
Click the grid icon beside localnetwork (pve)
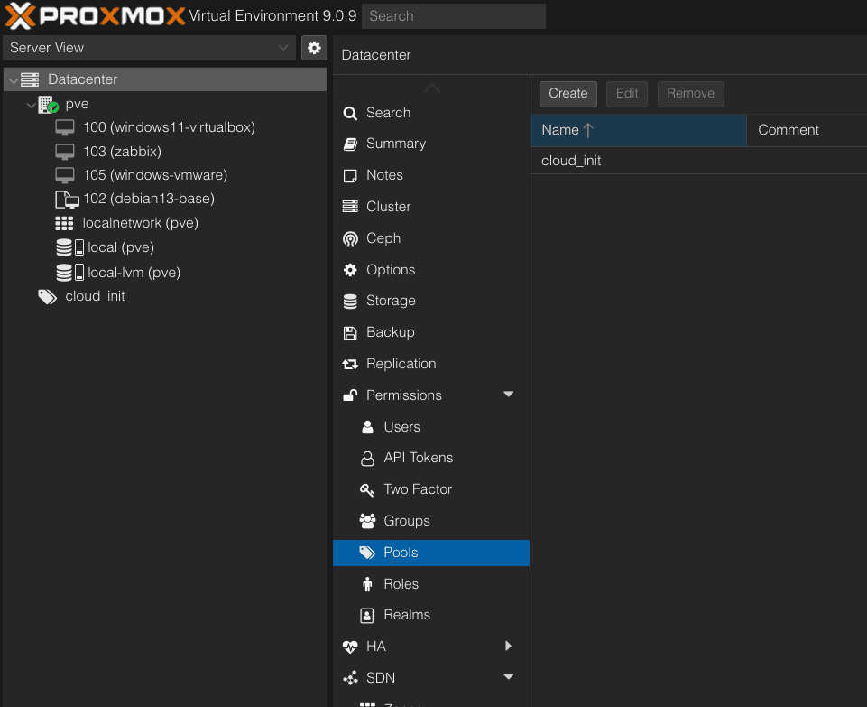coord(64,224)
